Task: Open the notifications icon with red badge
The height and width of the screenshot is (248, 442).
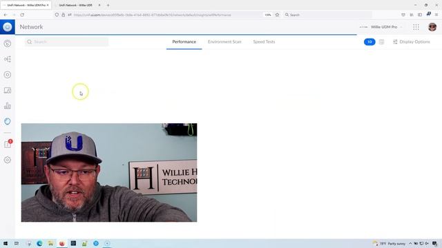Action: [8, 144]
